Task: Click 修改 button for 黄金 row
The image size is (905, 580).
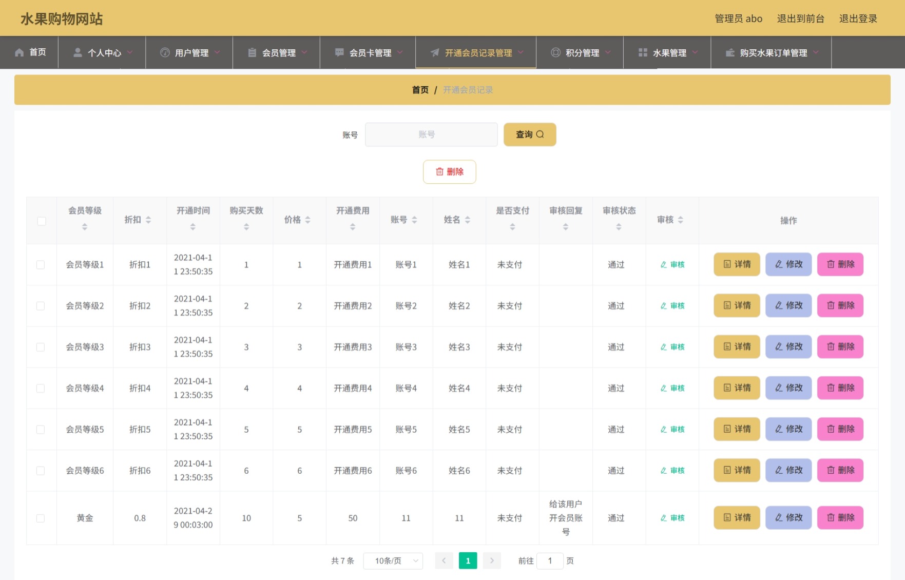Action: click(788, 517)
